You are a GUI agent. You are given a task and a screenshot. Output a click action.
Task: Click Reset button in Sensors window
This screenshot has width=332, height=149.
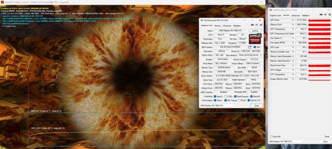[327, 137]
